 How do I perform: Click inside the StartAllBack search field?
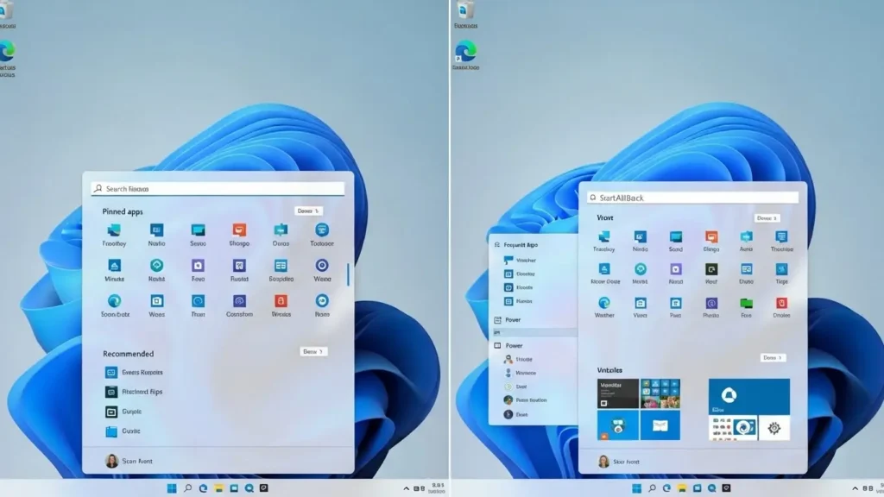click(691, 197)
